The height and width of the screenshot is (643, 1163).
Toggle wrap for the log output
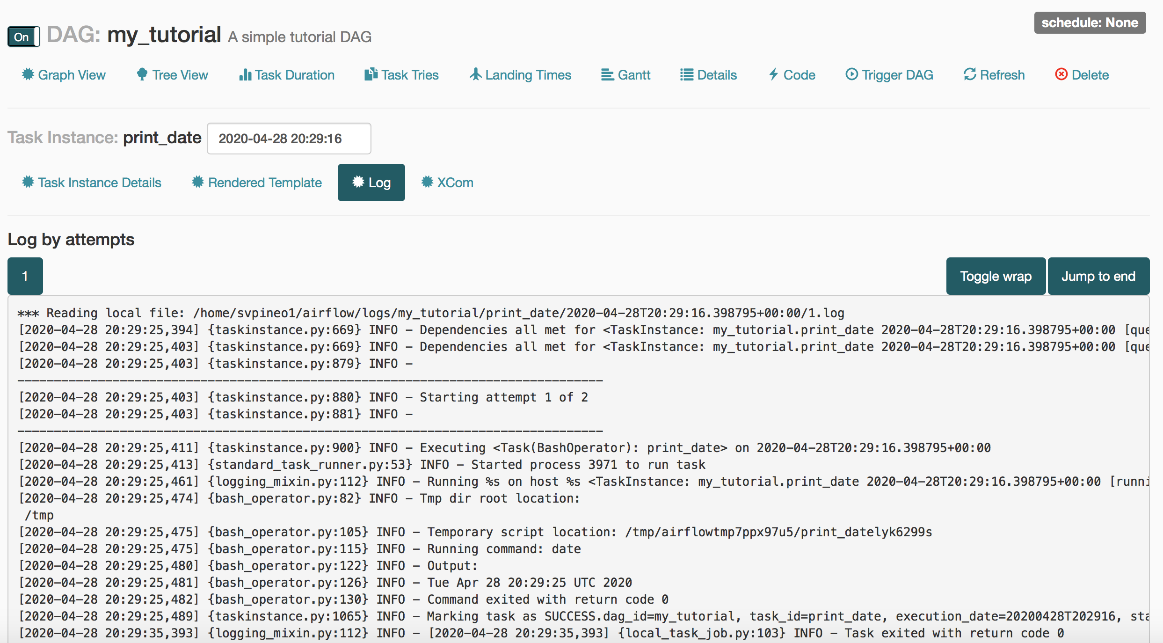996,276
